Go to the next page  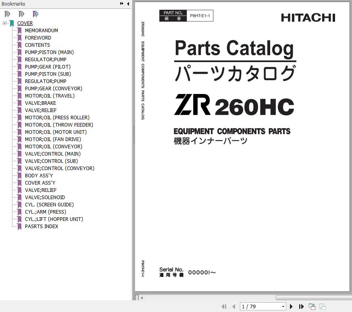292,307
